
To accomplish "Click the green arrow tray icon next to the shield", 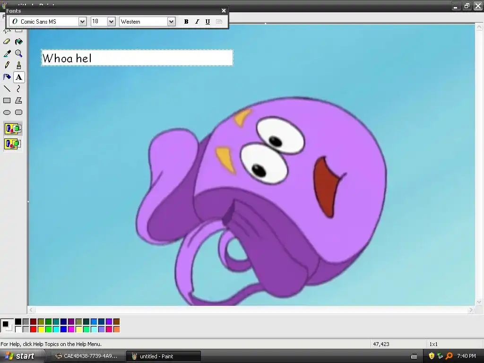I will [440, 356].
